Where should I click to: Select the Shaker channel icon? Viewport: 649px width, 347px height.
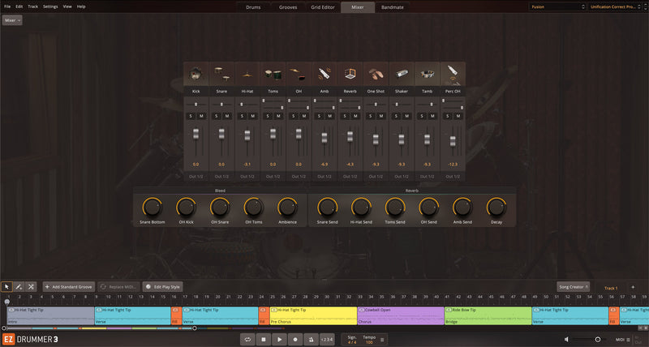click(x=401, y=75)
